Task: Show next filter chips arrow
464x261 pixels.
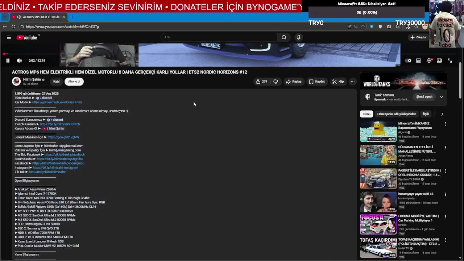Action: coord(442,114)
